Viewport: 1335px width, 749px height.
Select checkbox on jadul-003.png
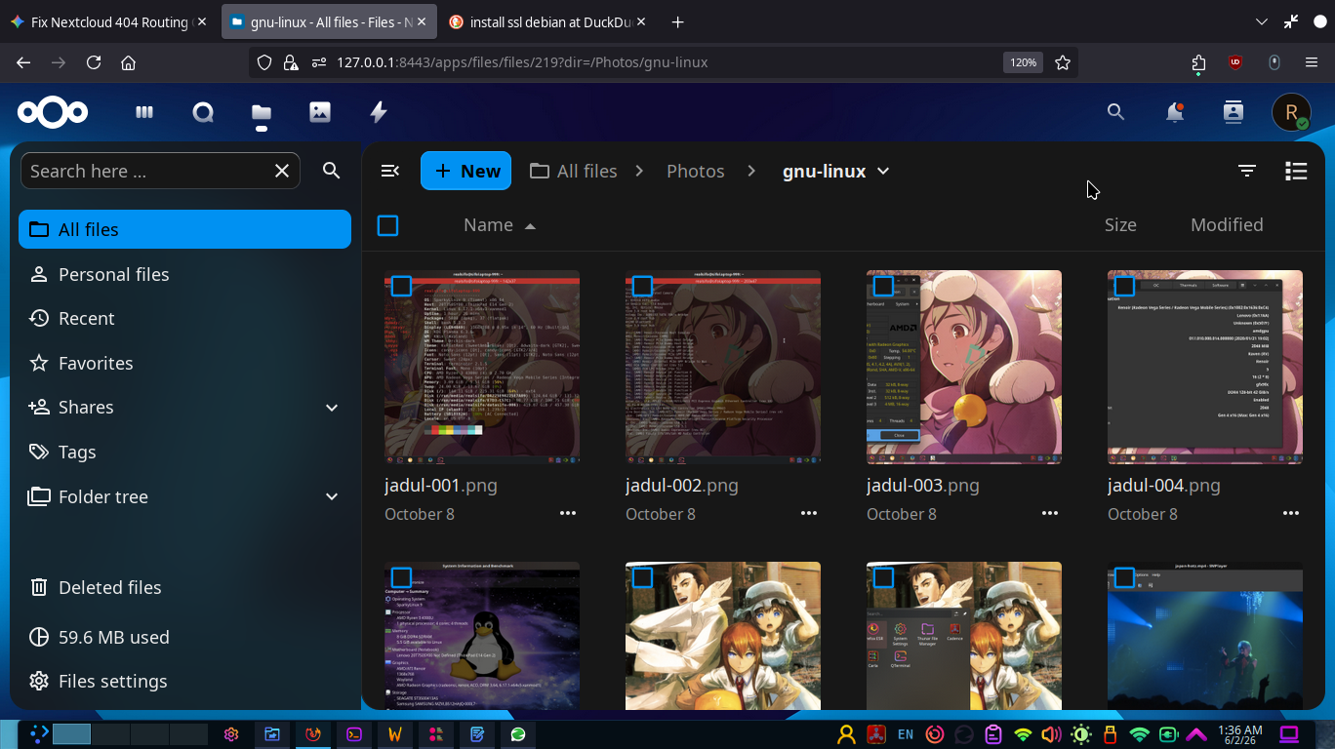[883, 286]
